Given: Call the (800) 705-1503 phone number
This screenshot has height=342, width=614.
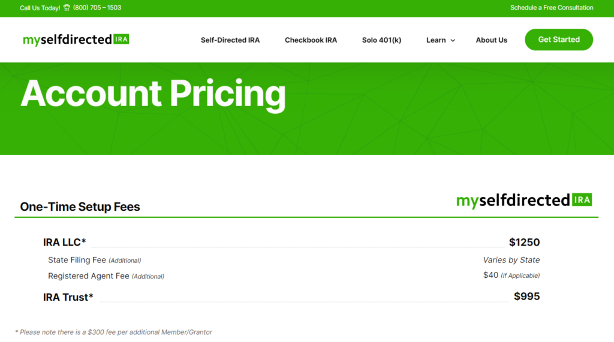Looking at the screenshot, I should pyautogui.click(x=97, y=7).
